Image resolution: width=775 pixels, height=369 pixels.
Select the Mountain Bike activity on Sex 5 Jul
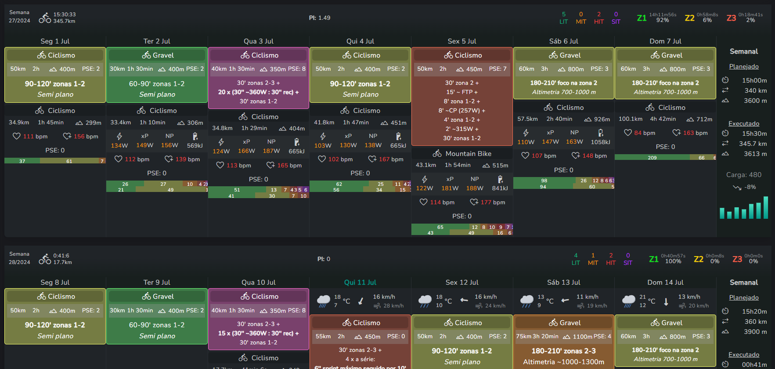[x=462, y=154]
